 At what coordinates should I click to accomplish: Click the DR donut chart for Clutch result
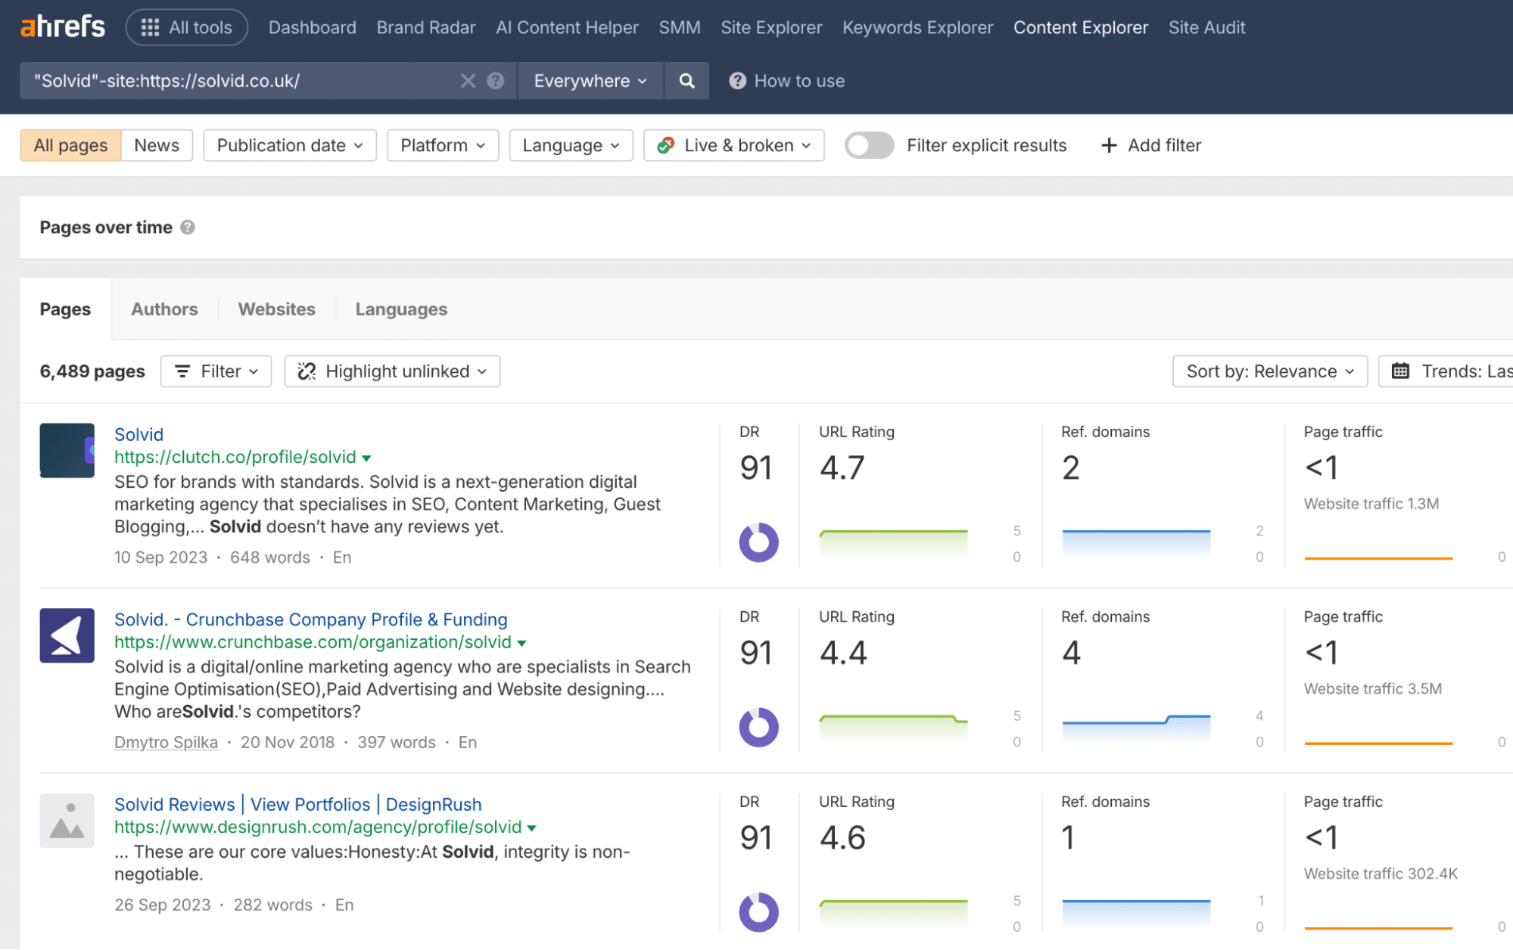pos(759,542)
